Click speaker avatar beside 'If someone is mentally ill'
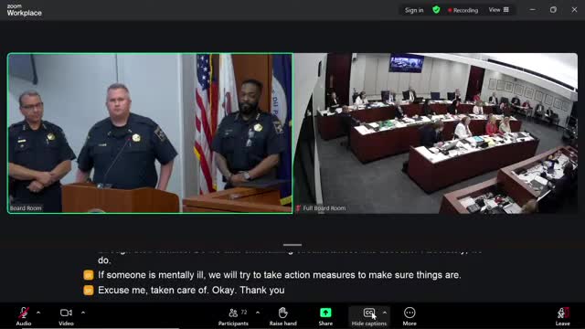 point(89,275)
